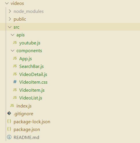Click the JS icon beside youtube.js
Image resolution: width=140 pixels, height=143 pixels.
click(15, 42)
